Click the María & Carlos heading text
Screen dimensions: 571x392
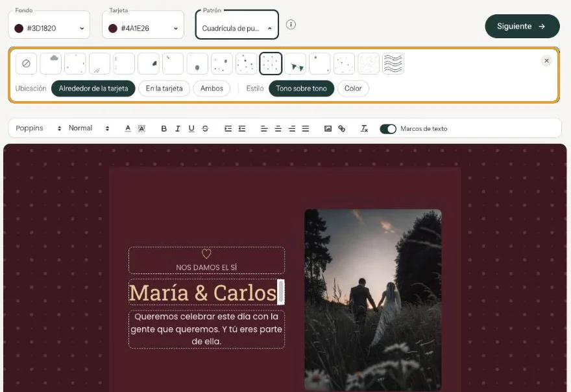pos(203,292)
